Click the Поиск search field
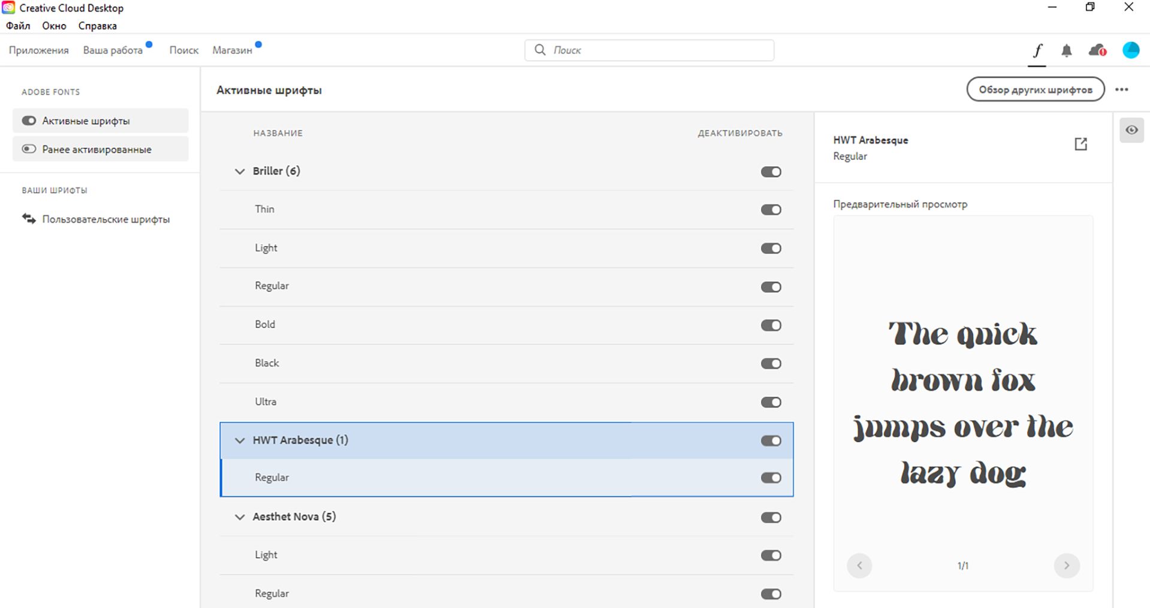This screenshot has width=1150, height=608. point(650,50)
